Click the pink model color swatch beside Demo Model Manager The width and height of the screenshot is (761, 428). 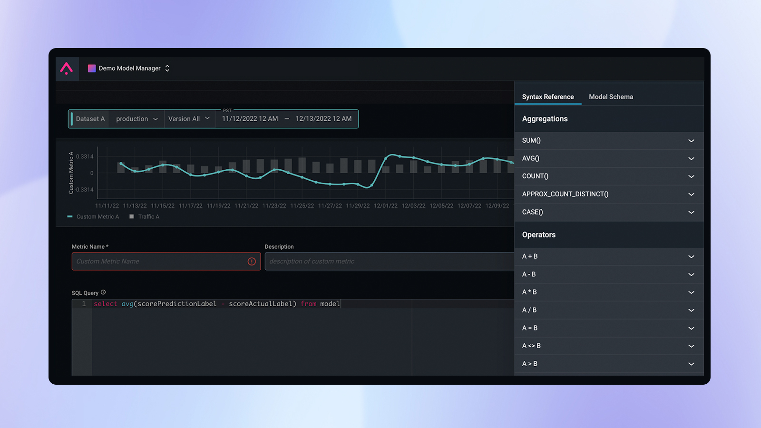tap(91, 68)
